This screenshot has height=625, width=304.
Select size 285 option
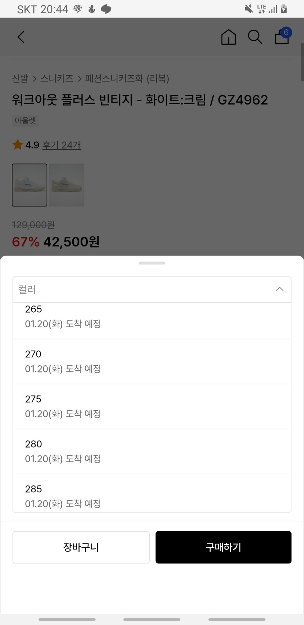(152, 495)
